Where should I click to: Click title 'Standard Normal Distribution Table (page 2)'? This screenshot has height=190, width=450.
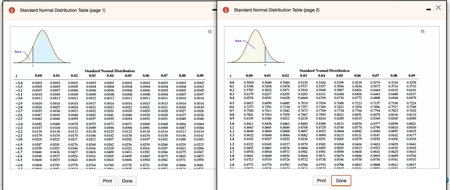(x=277, y=10)
